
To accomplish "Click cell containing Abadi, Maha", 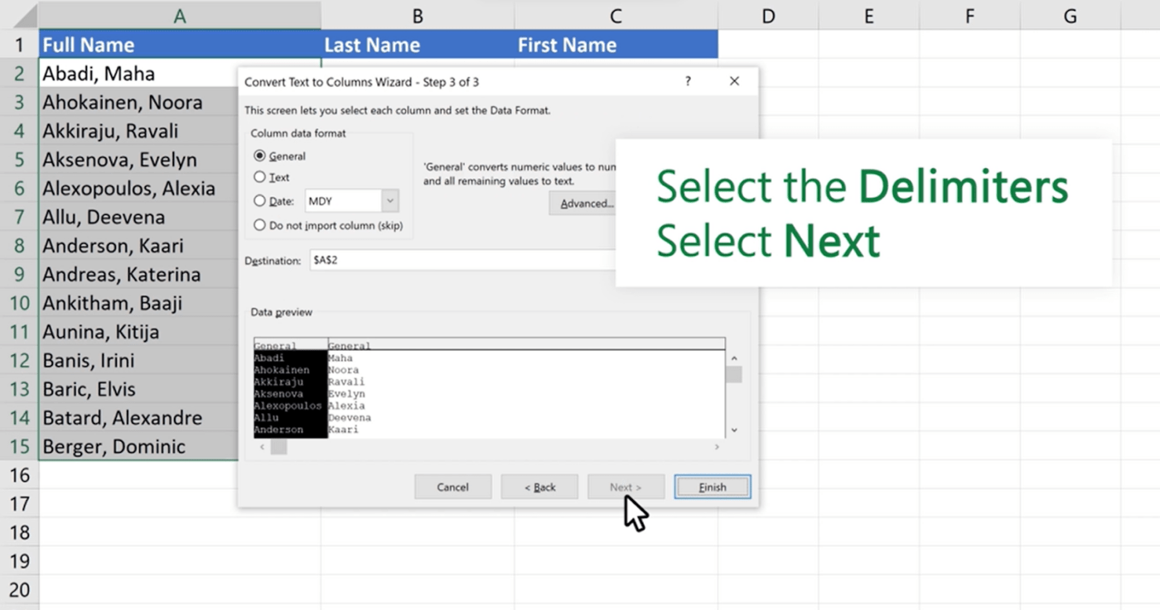I will coord(138,74).
